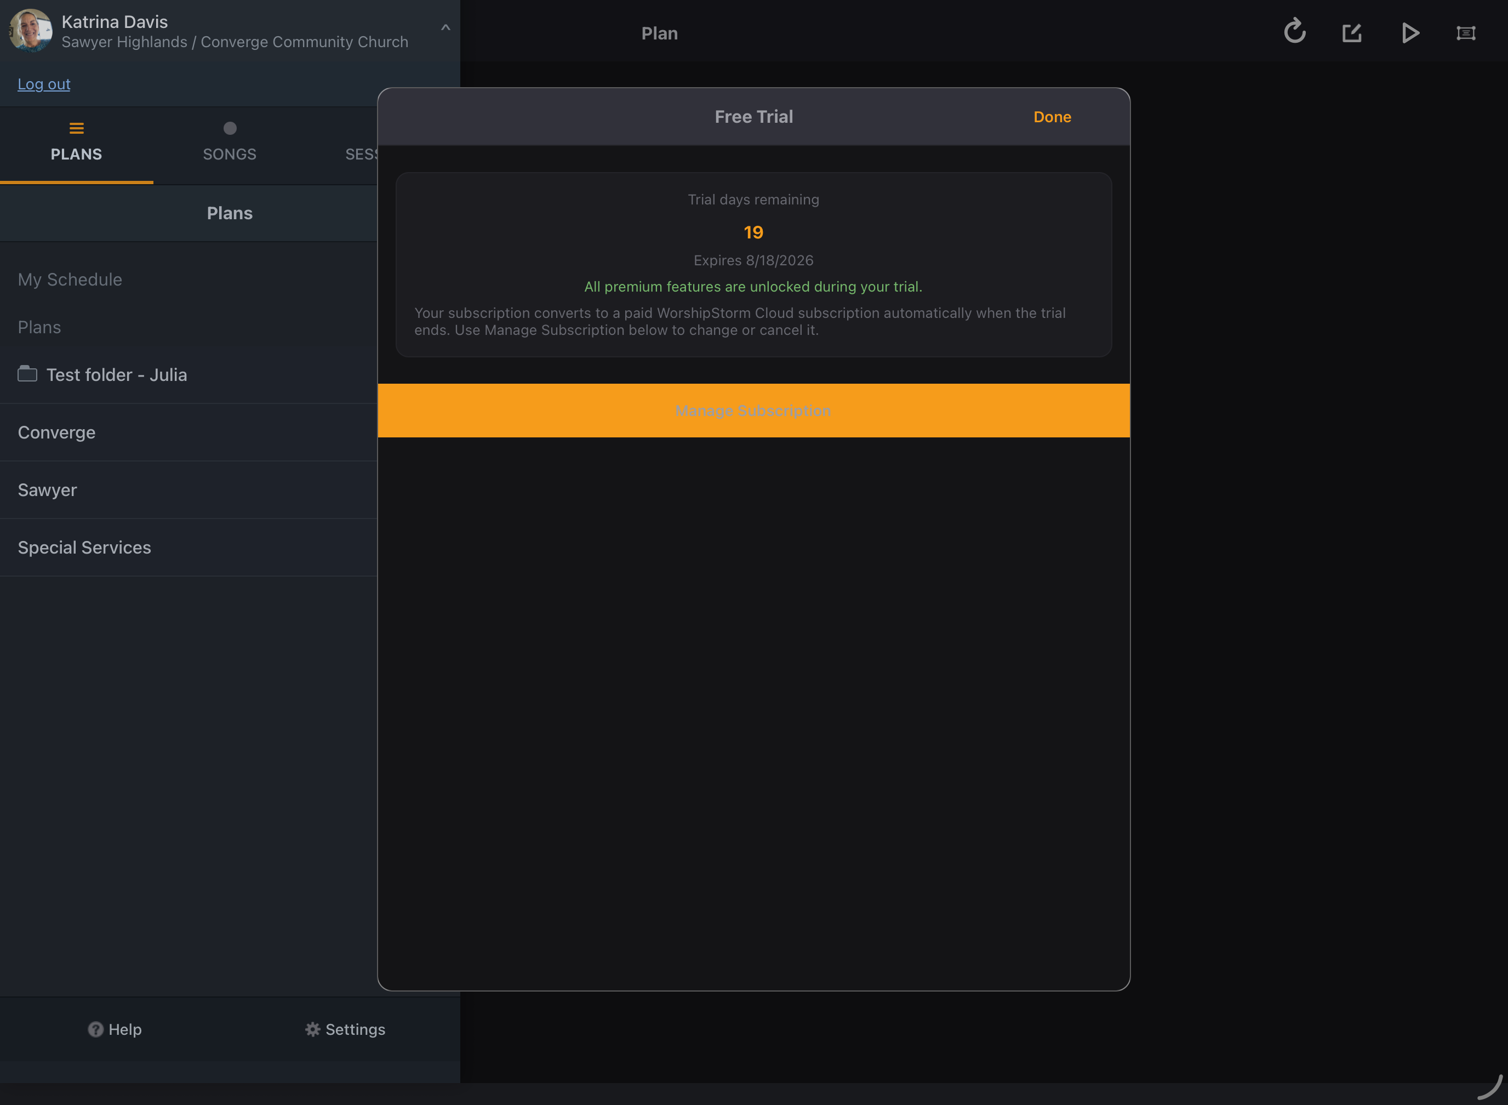
Task: Click the circle icon above SONGS
Action: [x=230, y=128]
